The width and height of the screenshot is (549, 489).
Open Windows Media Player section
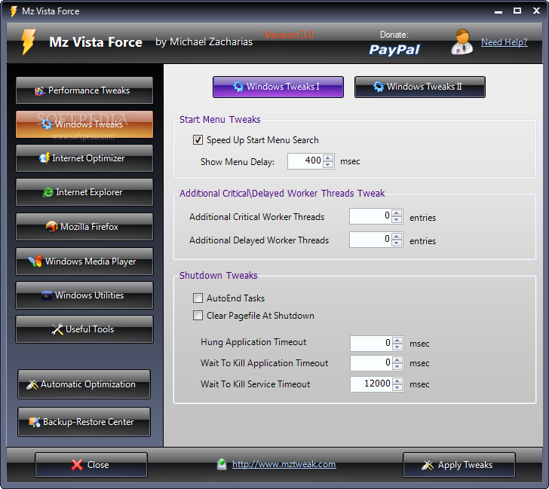84,261
